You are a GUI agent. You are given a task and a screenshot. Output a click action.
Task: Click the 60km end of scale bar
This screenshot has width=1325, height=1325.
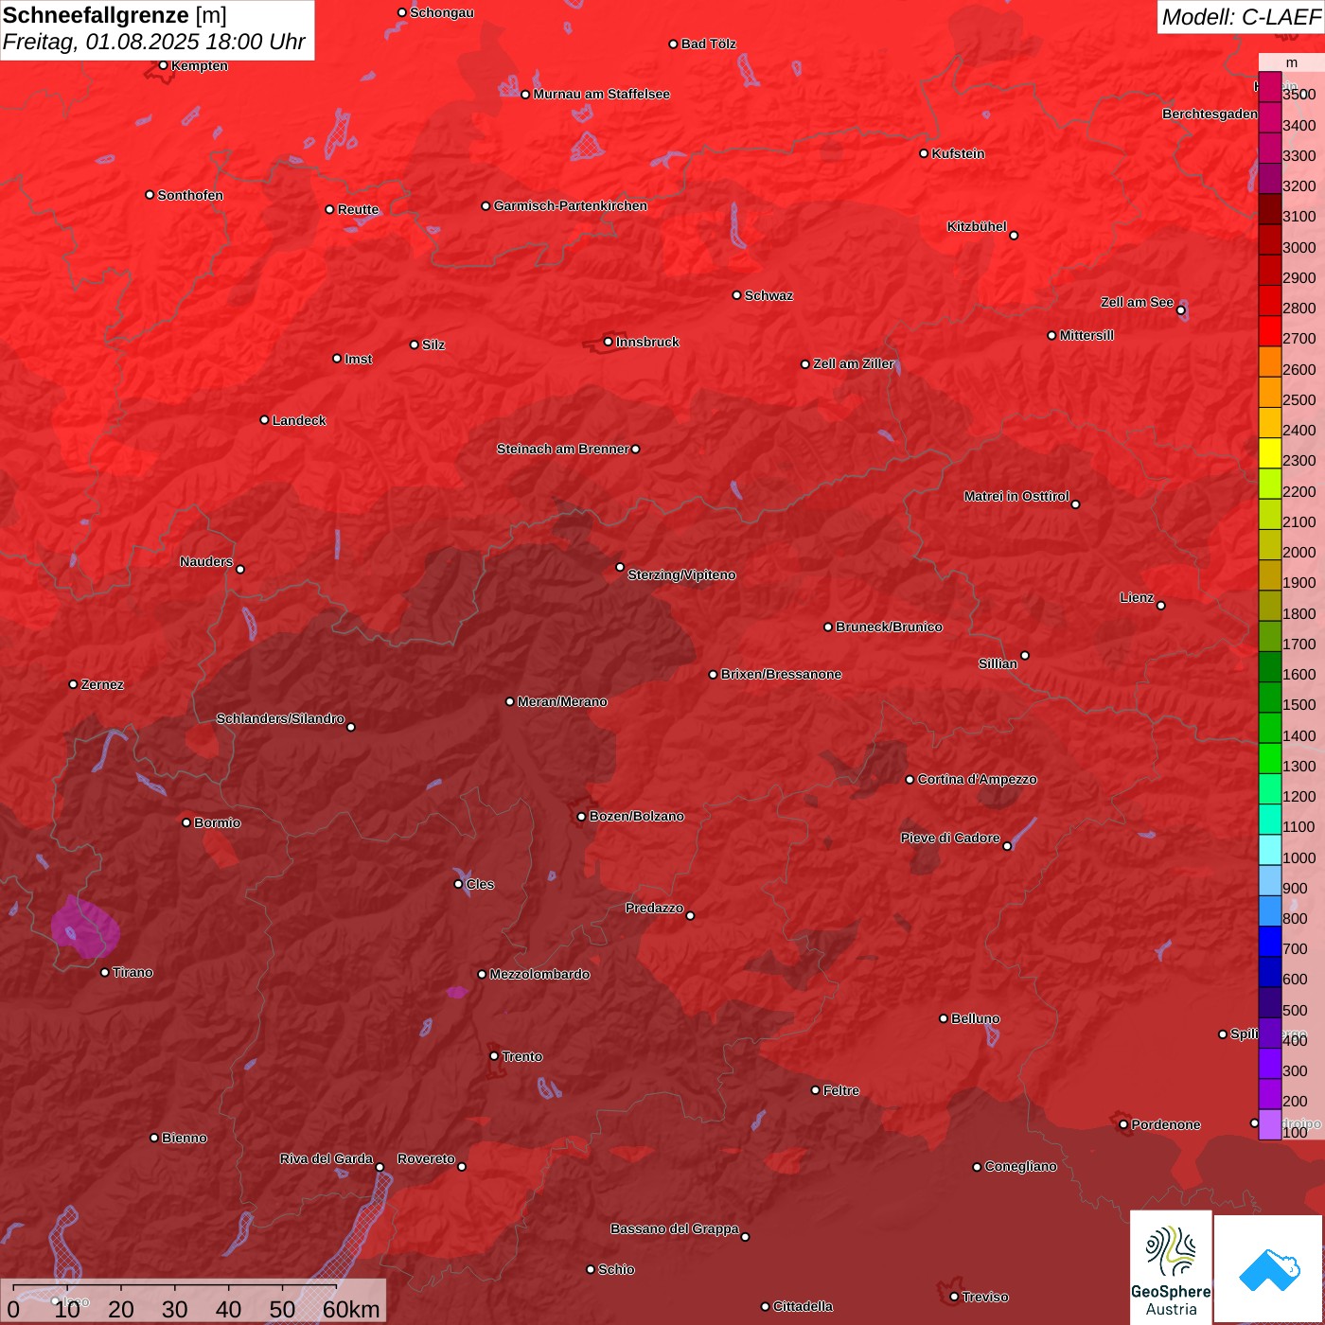pyautogui.click(x=351, y=1309)
